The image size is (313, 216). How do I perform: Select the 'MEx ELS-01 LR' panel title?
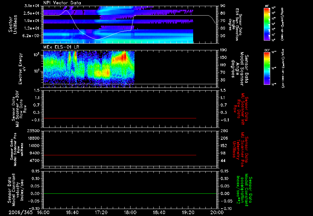point(61,47)
